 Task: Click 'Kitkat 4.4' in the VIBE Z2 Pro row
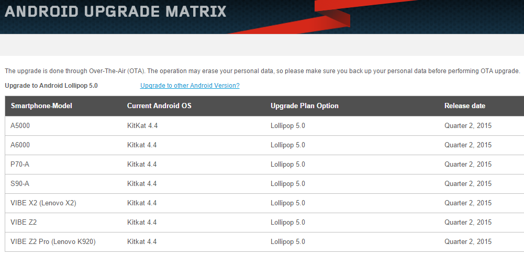pyautogui.click(x=142, y=242)
